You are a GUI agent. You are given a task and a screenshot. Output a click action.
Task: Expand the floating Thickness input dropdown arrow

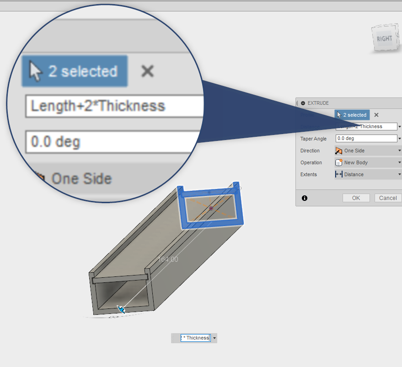click(x=214, y=338)
